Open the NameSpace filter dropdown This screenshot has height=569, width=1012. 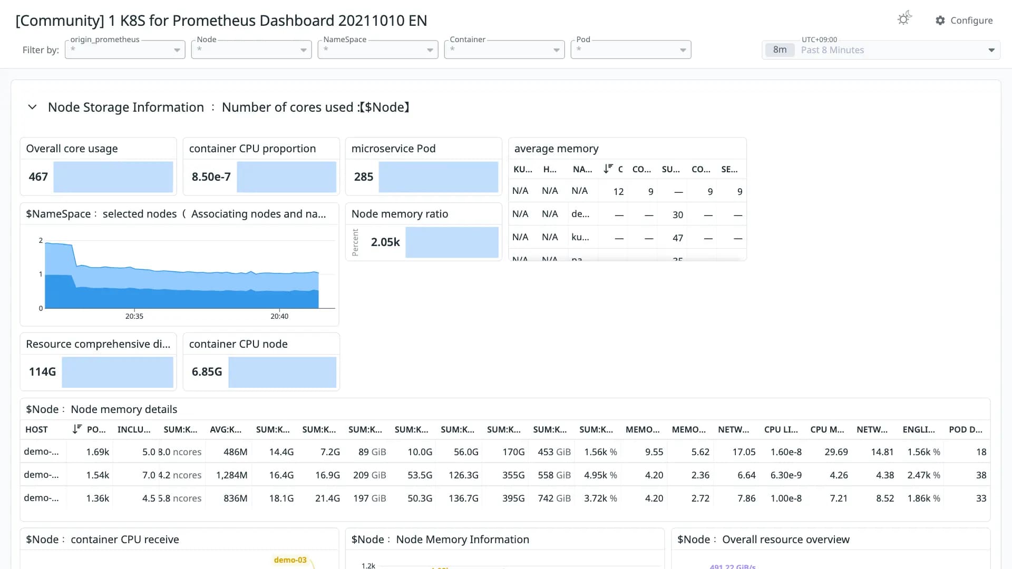point(378,50)
